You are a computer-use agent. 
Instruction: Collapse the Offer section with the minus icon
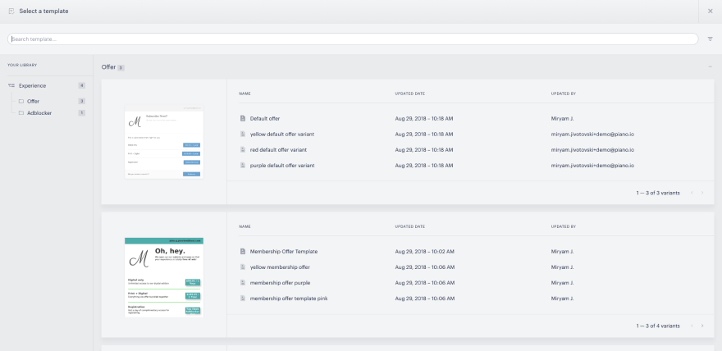coord(710,67)
